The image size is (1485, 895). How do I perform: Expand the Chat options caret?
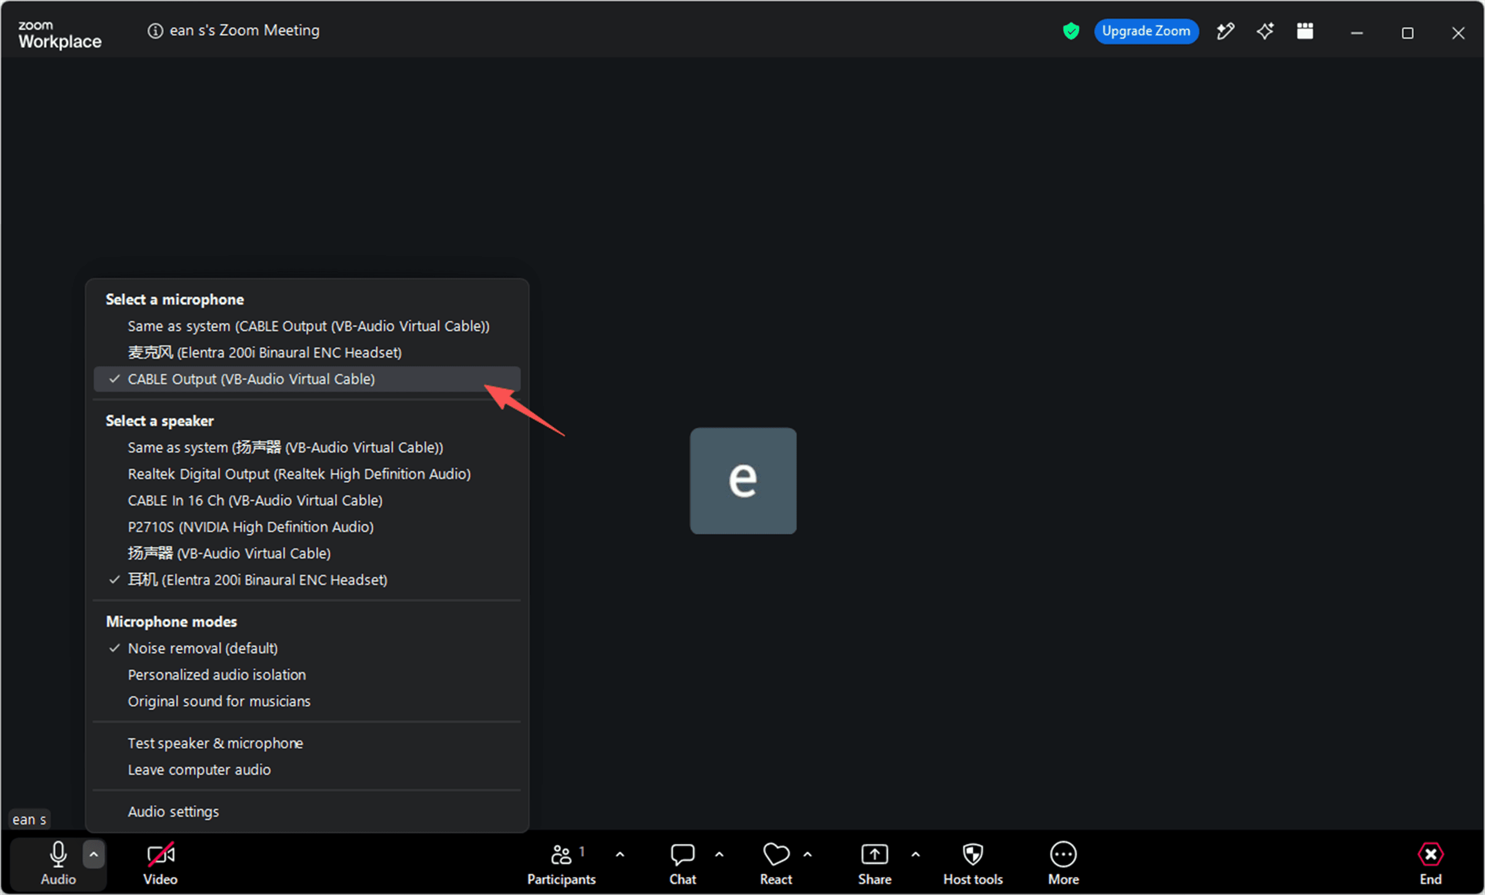(719, 854)
